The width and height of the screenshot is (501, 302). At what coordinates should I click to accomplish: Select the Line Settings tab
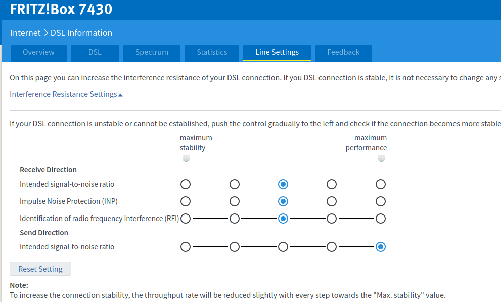click(x=277, y=52)
